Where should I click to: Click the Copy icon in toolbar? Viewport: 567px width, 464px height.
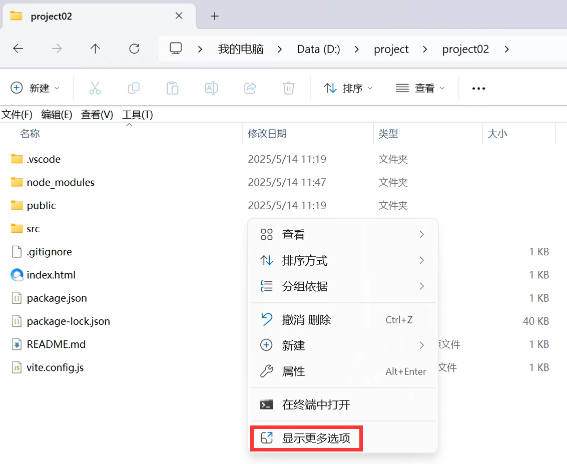134,88
